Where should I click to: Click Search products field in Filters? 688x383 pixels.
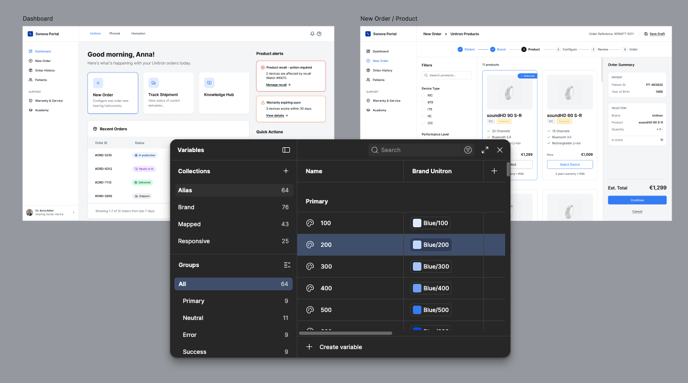(x=446, y=75)
